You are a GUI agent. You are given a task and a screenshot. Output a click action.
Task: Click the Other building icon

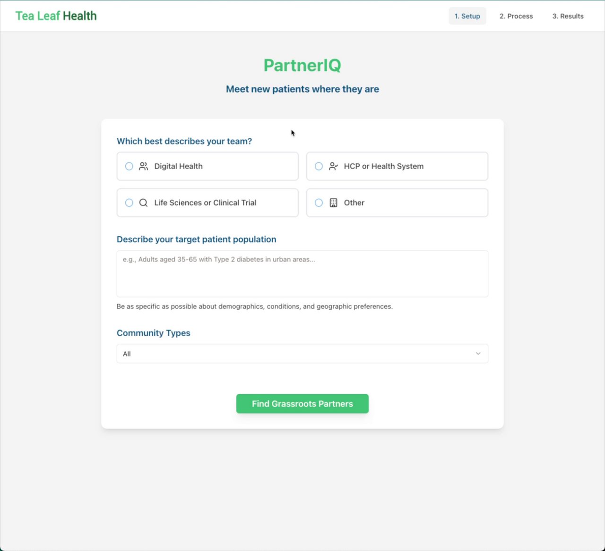coord(333,203)
